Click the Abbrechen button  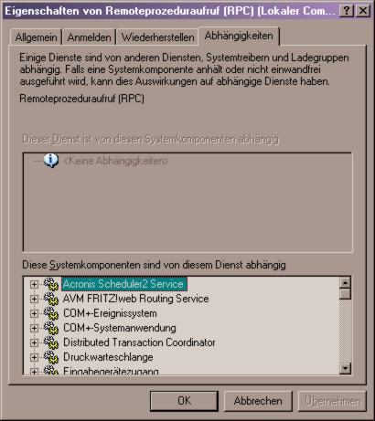(258, 401)
